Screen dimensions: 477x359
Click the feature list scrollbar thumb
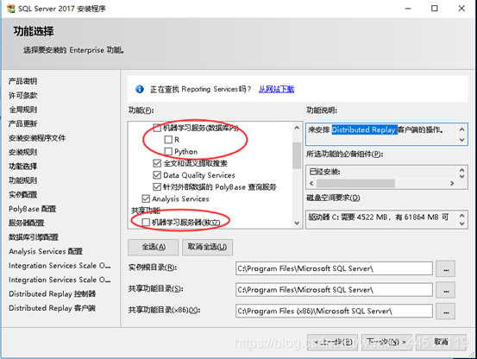pos(297,155)
